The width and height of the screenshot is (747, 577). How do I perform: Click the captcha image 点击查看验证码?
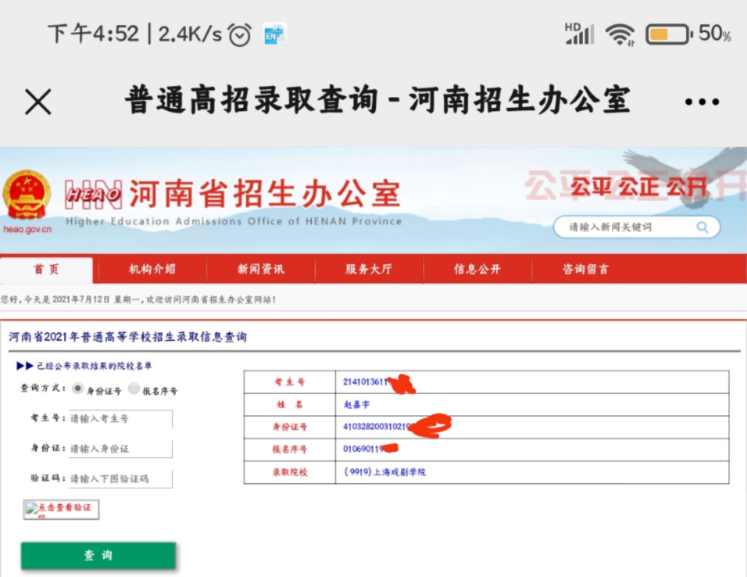tap(61, 509)
